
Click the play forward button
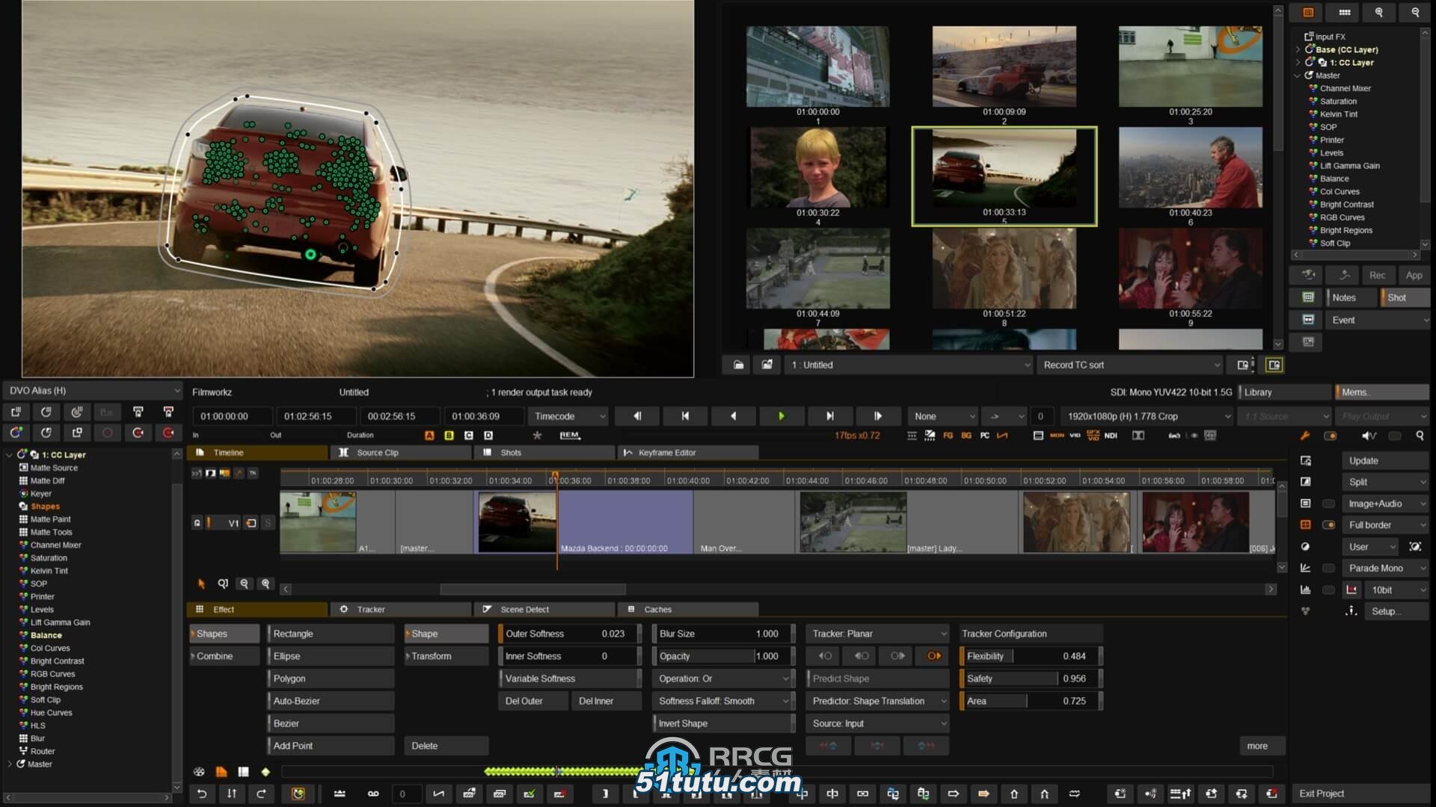[x=781, y=416]
